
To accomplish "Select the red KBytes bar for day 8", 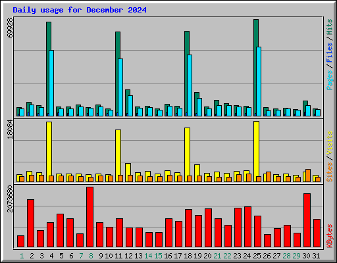I will [x=90, y=217].
